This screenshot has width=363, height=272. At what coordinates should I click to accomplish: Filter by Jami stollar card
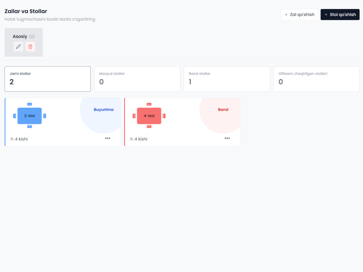(48, 79)
